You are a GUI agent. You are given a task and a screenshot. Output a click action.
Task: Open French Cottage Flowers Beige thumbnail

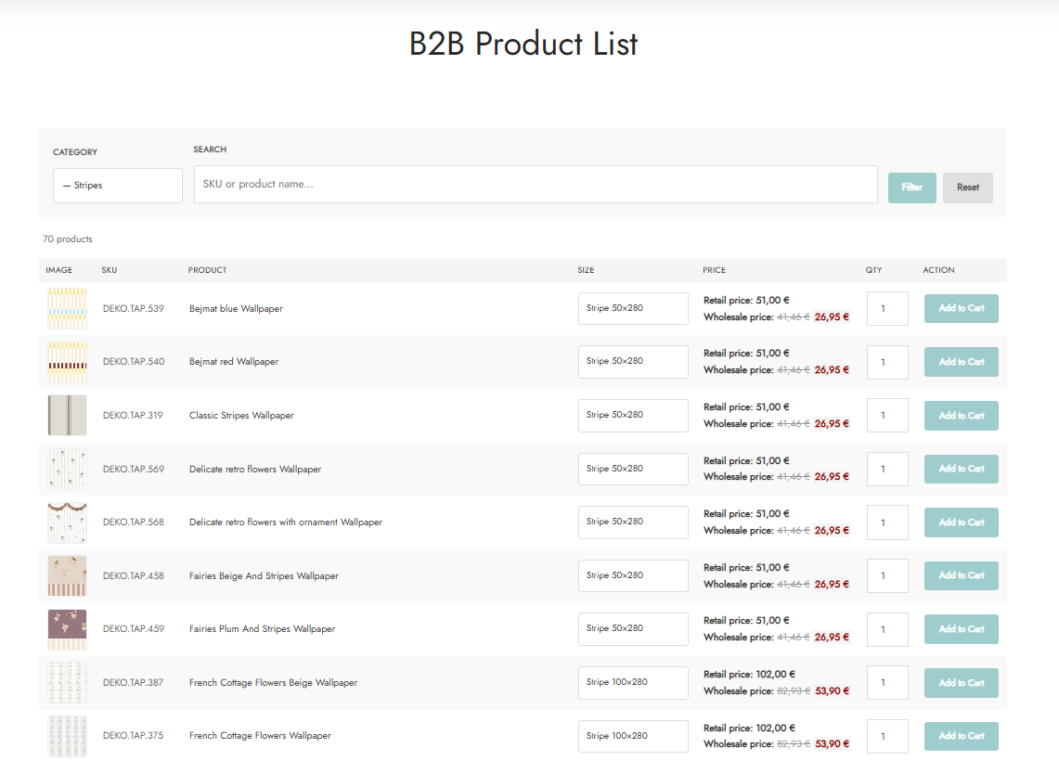coord(68,683)
